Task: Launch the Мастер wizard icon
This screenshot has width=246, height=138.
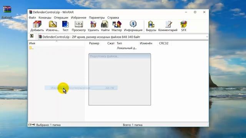Action: coord(117,26)
